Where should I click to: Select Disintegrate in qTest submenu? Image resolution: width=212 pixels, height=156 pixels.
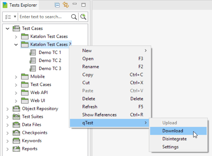coord(174,139)
